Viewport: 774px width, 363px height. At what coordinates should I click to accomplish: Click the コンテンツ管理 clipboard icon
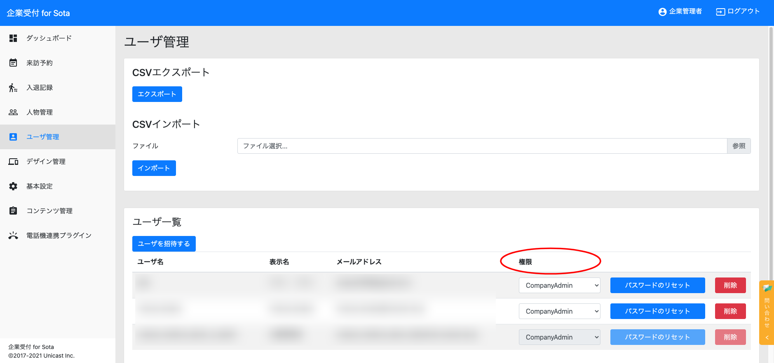(13, 211)
